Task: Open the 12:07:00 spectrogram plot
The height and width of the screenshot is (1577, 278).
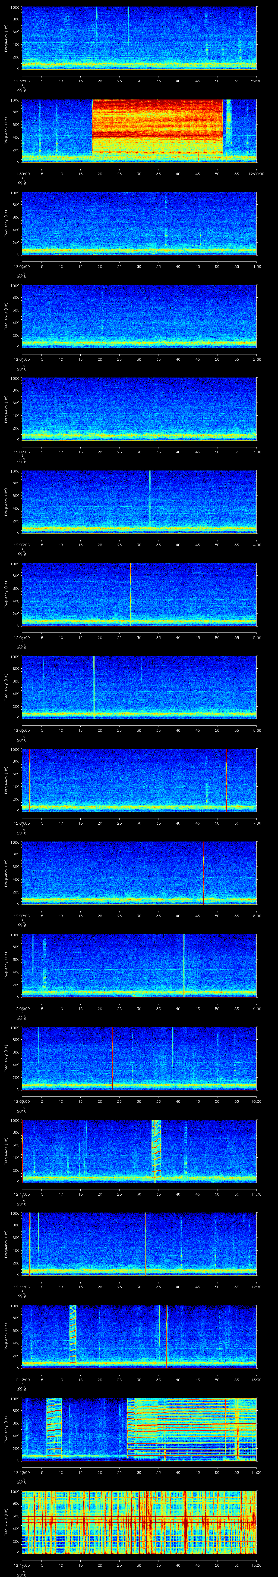Action: (139, 872)
